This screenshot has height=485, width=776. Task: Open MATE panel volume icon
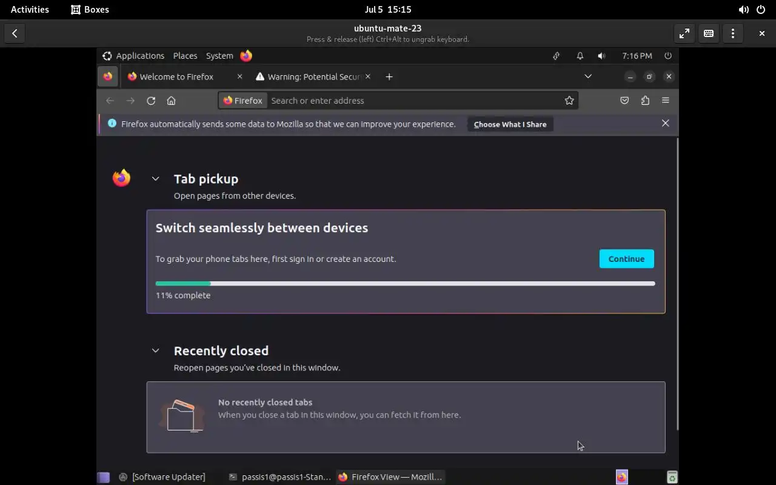(x=601, y=56)
